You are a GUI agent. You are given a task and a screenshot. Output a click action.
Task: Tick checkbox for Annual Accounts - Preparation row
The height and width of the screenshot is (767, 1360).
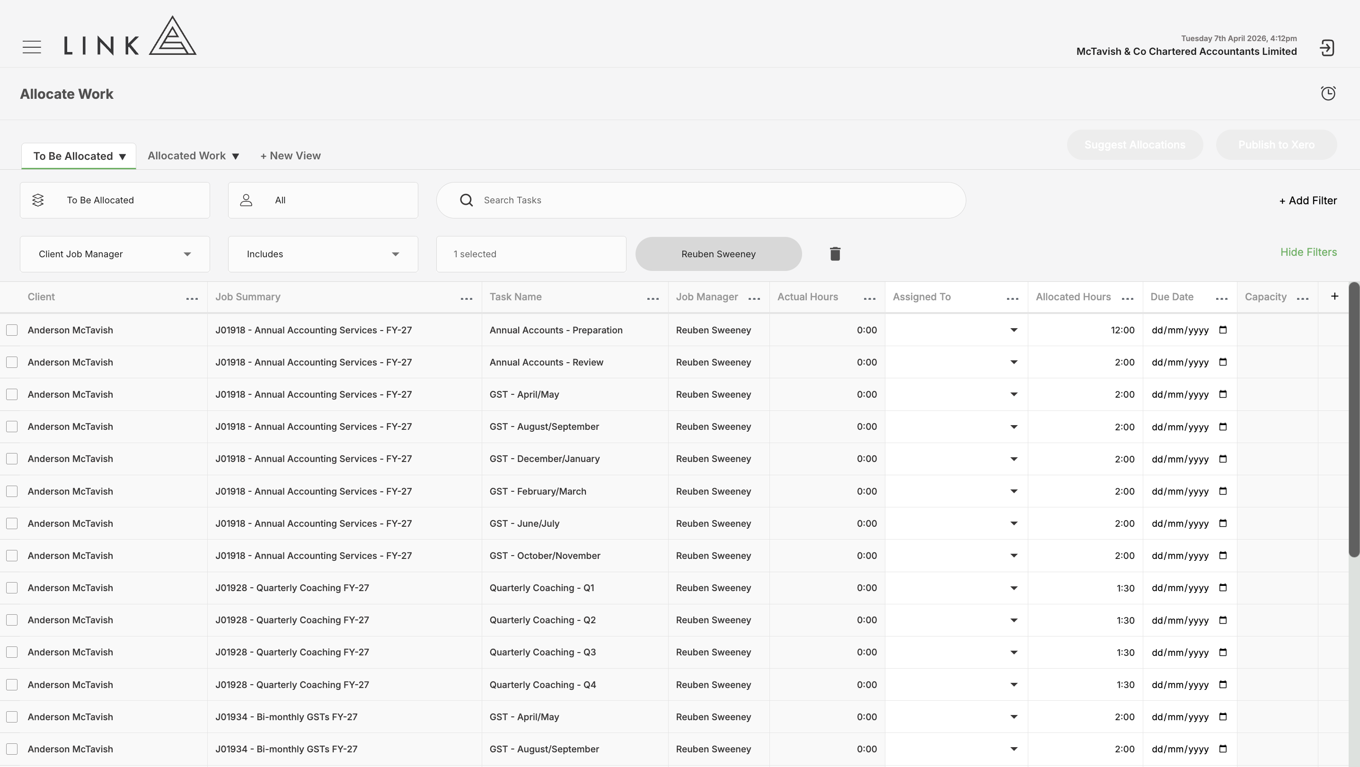tap(12, 330)
